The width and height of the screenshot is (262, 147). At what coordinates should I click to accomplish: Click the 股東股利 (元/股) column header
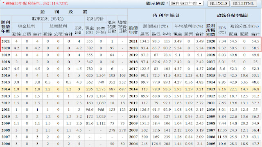pos(48,19)
